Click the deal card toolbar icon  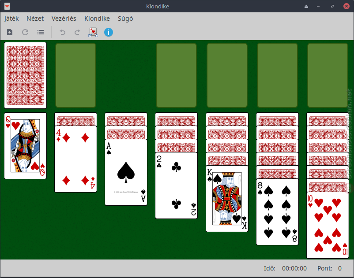tap(93, 32)
